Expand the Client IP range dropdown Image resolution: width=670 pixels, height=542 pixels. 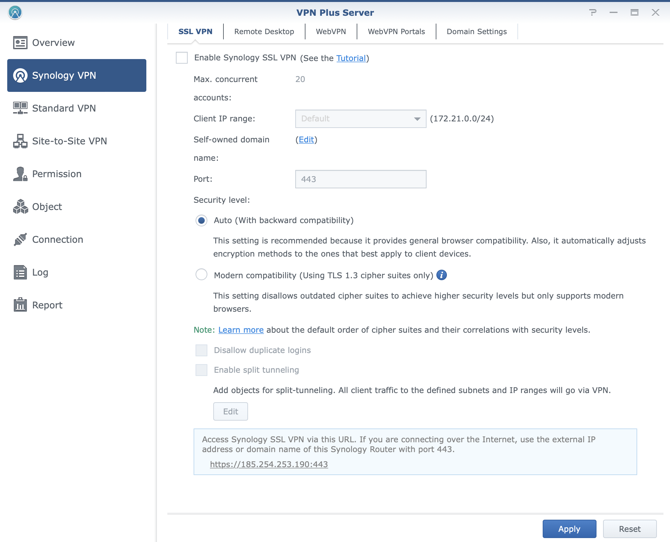(361, 119)
